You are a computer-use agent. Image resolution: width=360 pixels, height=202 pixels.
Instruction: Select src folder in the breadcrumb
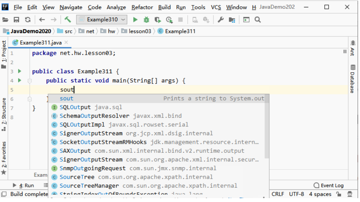[x=65, y=31]
